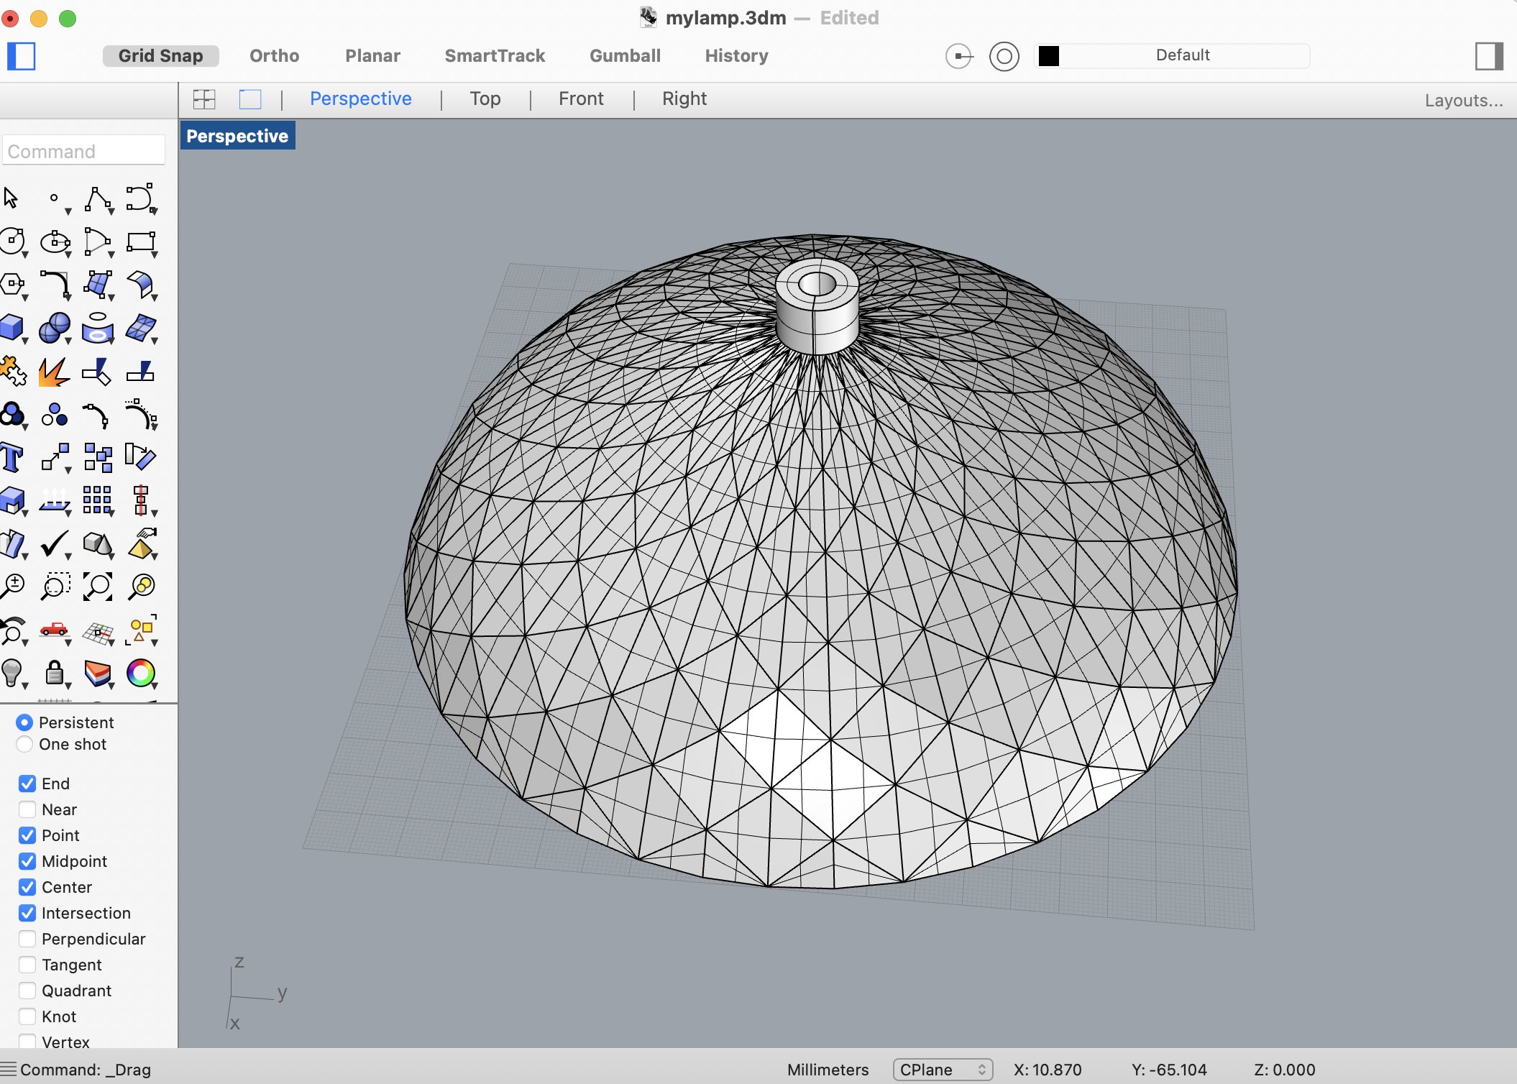Open the color wheel material tool

[140, 674]
